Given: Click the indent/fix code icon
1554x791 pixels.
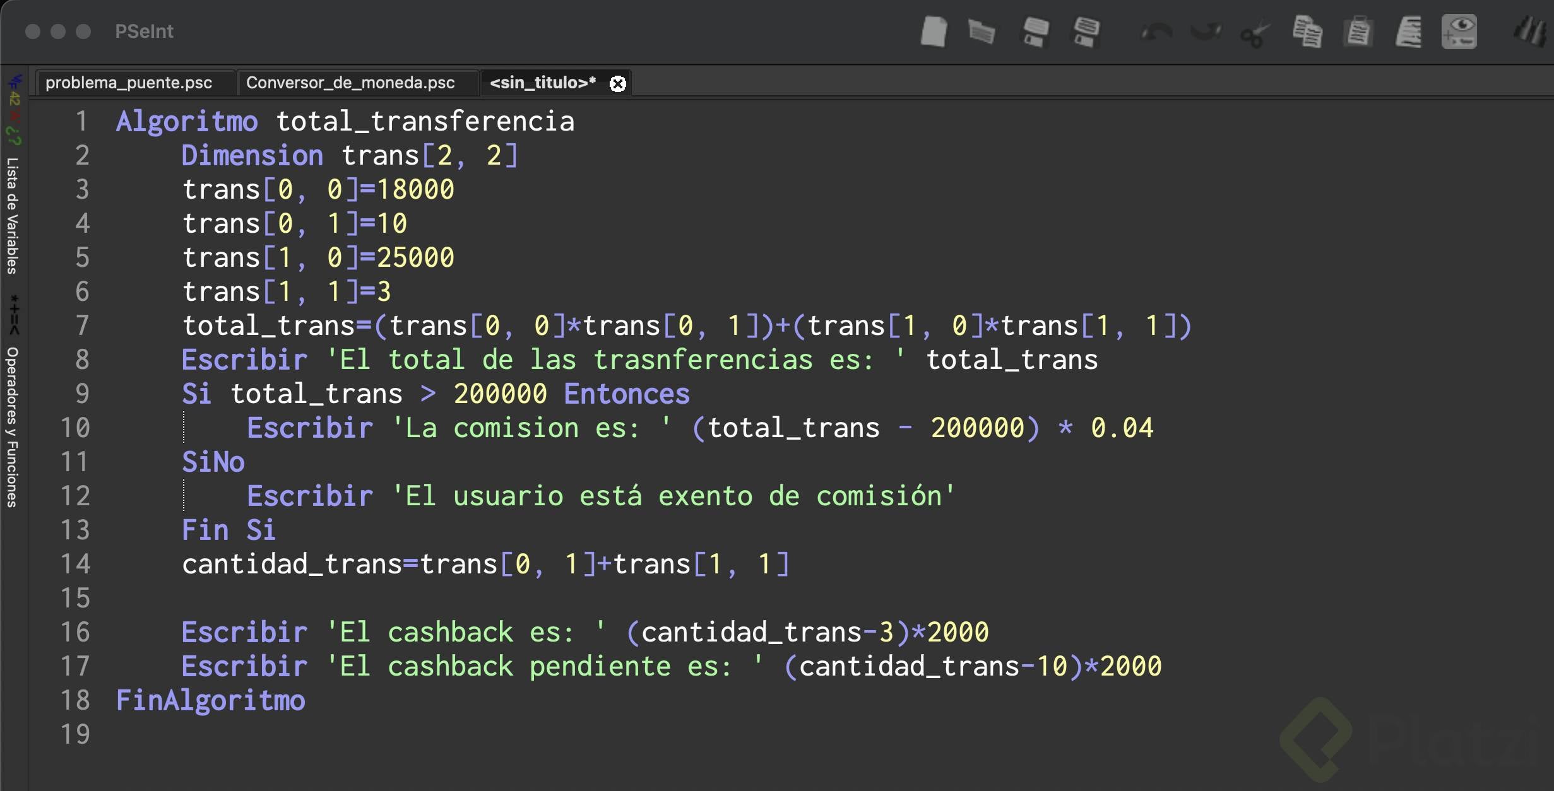Looking at the screenshot, I should point(1409,32).
